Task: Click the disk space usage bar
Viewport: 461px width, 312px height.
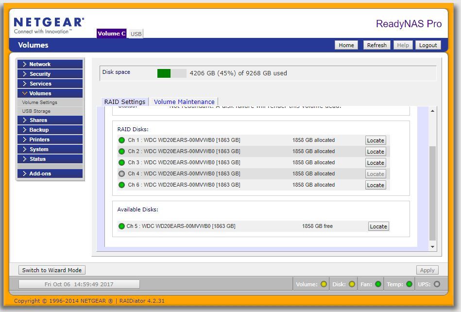Action: pyautogui.click(x=171, y=73)
